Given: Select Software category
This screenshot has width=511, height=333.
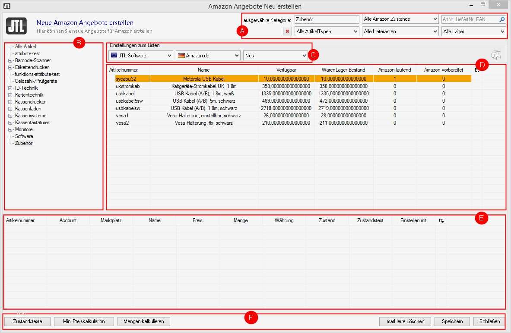Looking at the screenshot, I should 24,136.
